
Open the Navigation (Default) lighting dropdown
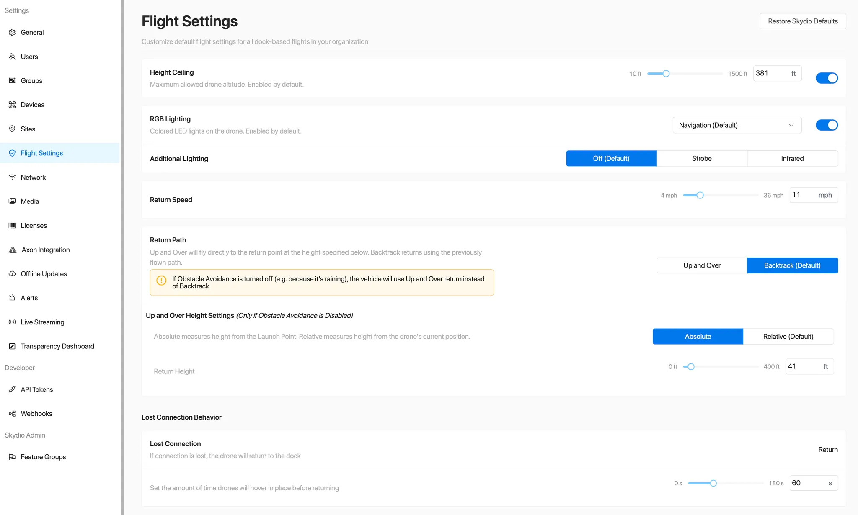click(737, 125)
